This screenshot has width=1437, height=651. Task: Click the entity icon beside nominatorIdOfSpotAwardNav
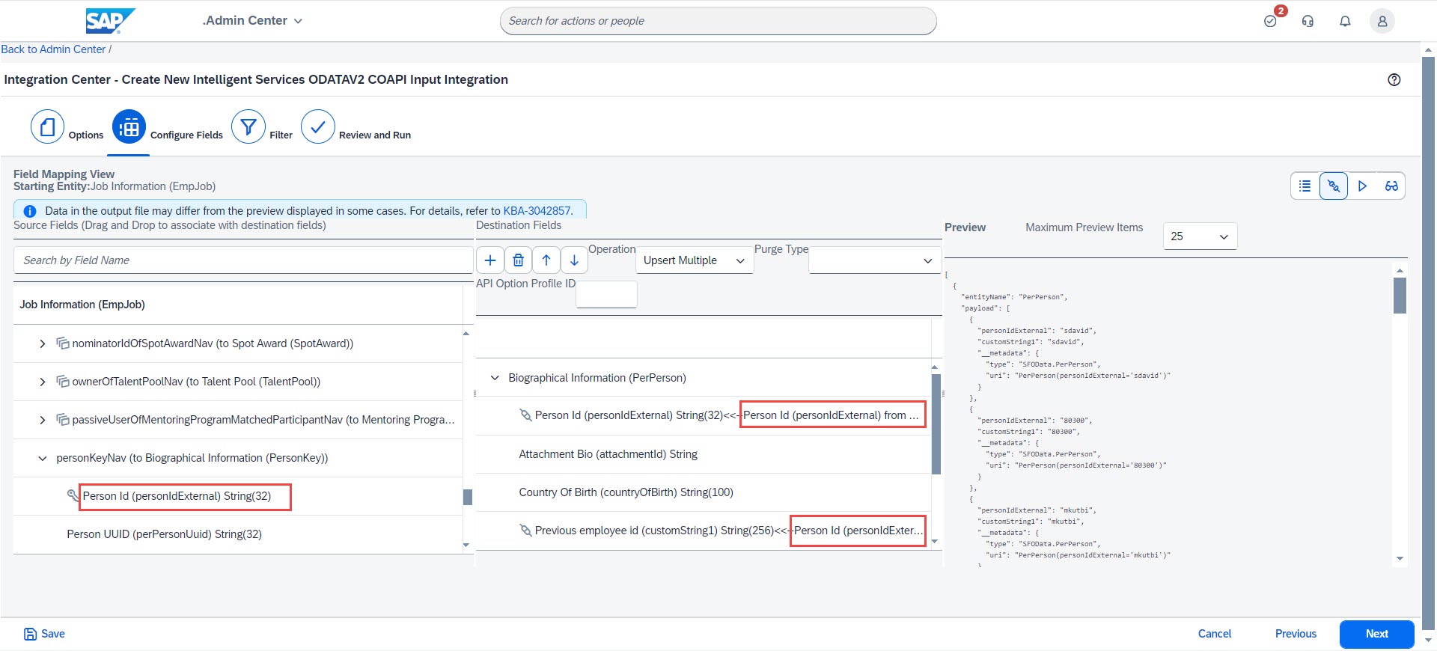click(63, 343)
